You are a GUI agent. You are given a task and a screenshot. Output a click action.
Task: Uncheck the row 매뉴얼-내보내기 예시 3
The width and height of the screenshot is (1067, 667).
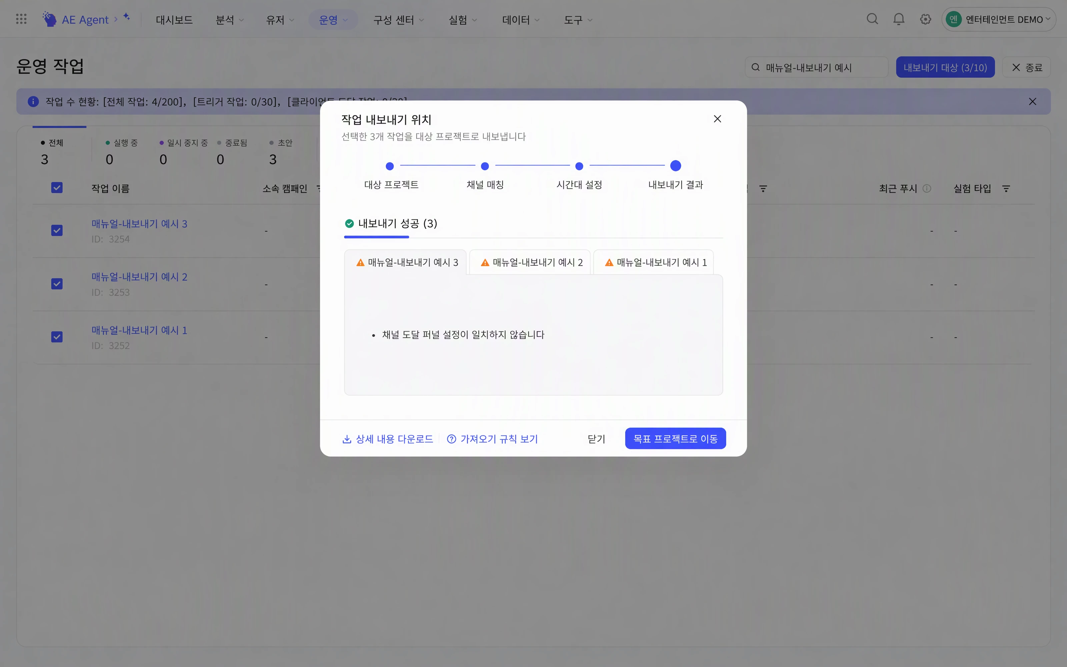click(57, 230)
